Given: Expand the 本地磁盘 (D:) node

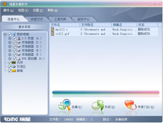Looking at the screenshot, I should tap(10, 46).
